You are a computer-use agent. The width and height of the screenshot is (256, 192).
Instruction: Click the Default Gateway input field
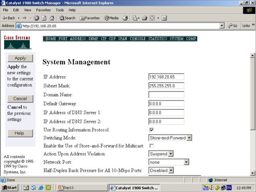(x=166, y=103)
